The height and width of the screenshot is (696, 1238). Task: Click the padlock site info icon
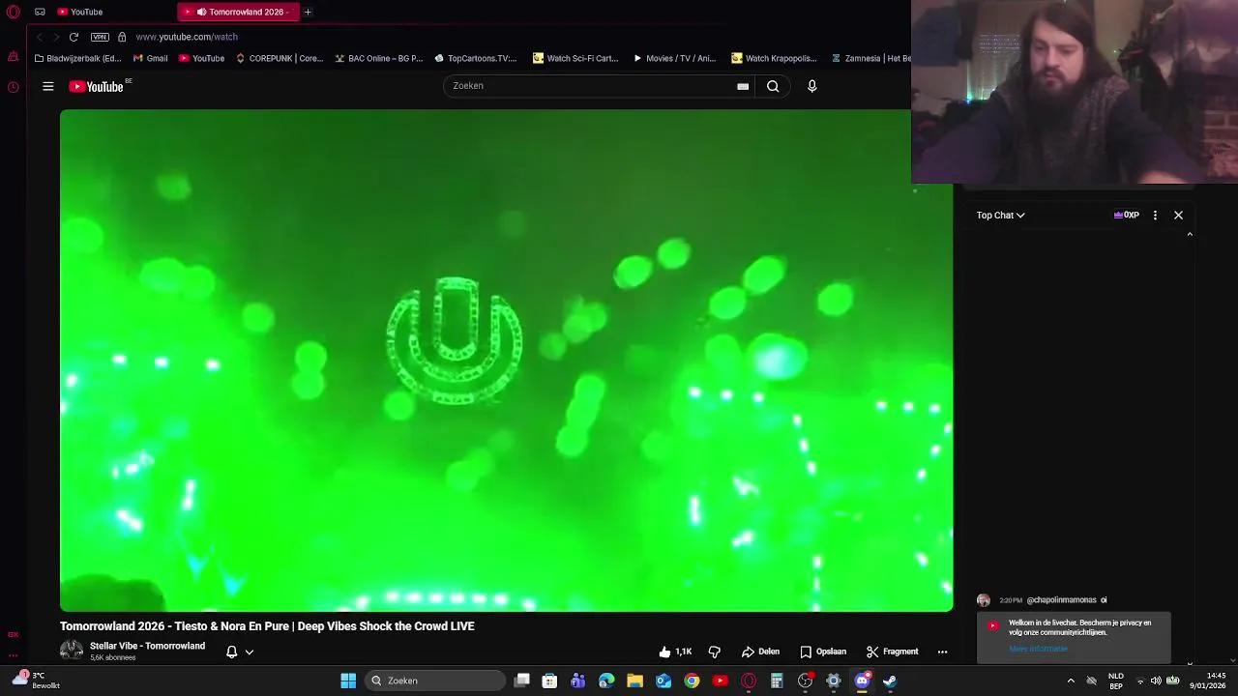click(122, 37)
